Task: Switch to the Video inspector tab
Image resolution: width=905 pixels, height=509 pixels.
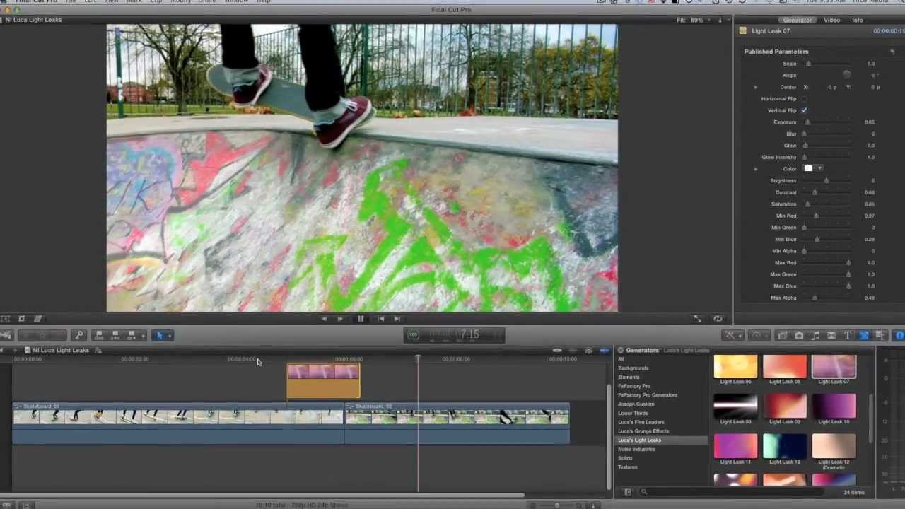Action: 831,20
